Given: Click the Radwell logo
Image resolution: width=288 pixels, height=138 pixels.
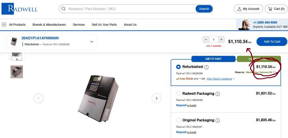Looking at the screenshot, I should pyautogui.click(x=19, y=9).
